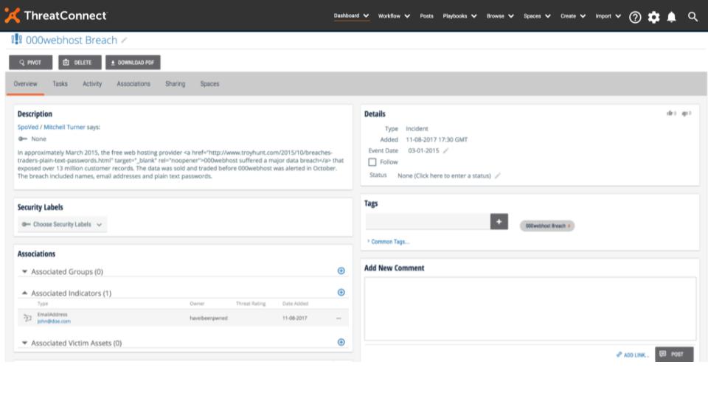Click the Delete button
This screenshot has width=708, height=398.
(80, 62)
